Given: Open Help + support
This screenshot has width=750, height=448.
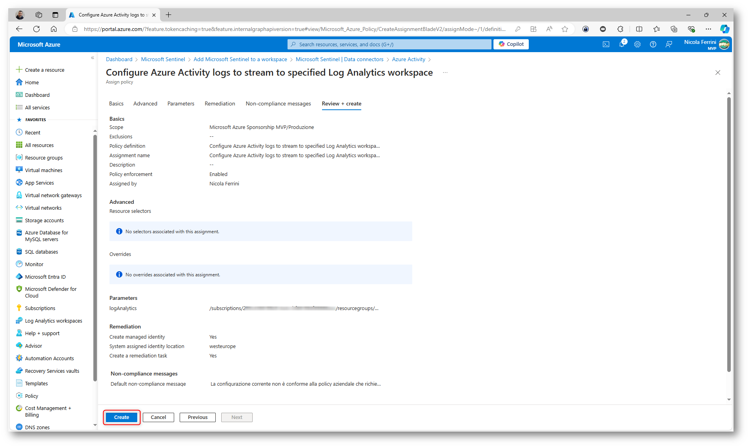Looking at the screenshot, I should point(37,333).
